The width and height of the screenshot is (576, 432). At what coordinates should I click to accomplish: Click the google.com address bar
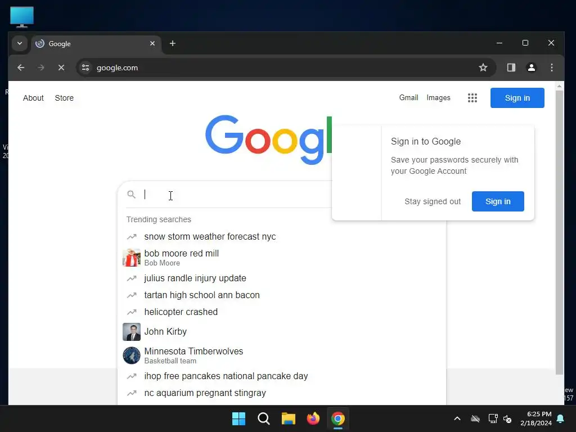pos(286,67)
